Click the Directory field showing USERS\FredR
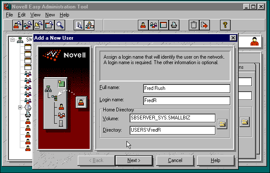270x173 pixels. coord(172,130)
